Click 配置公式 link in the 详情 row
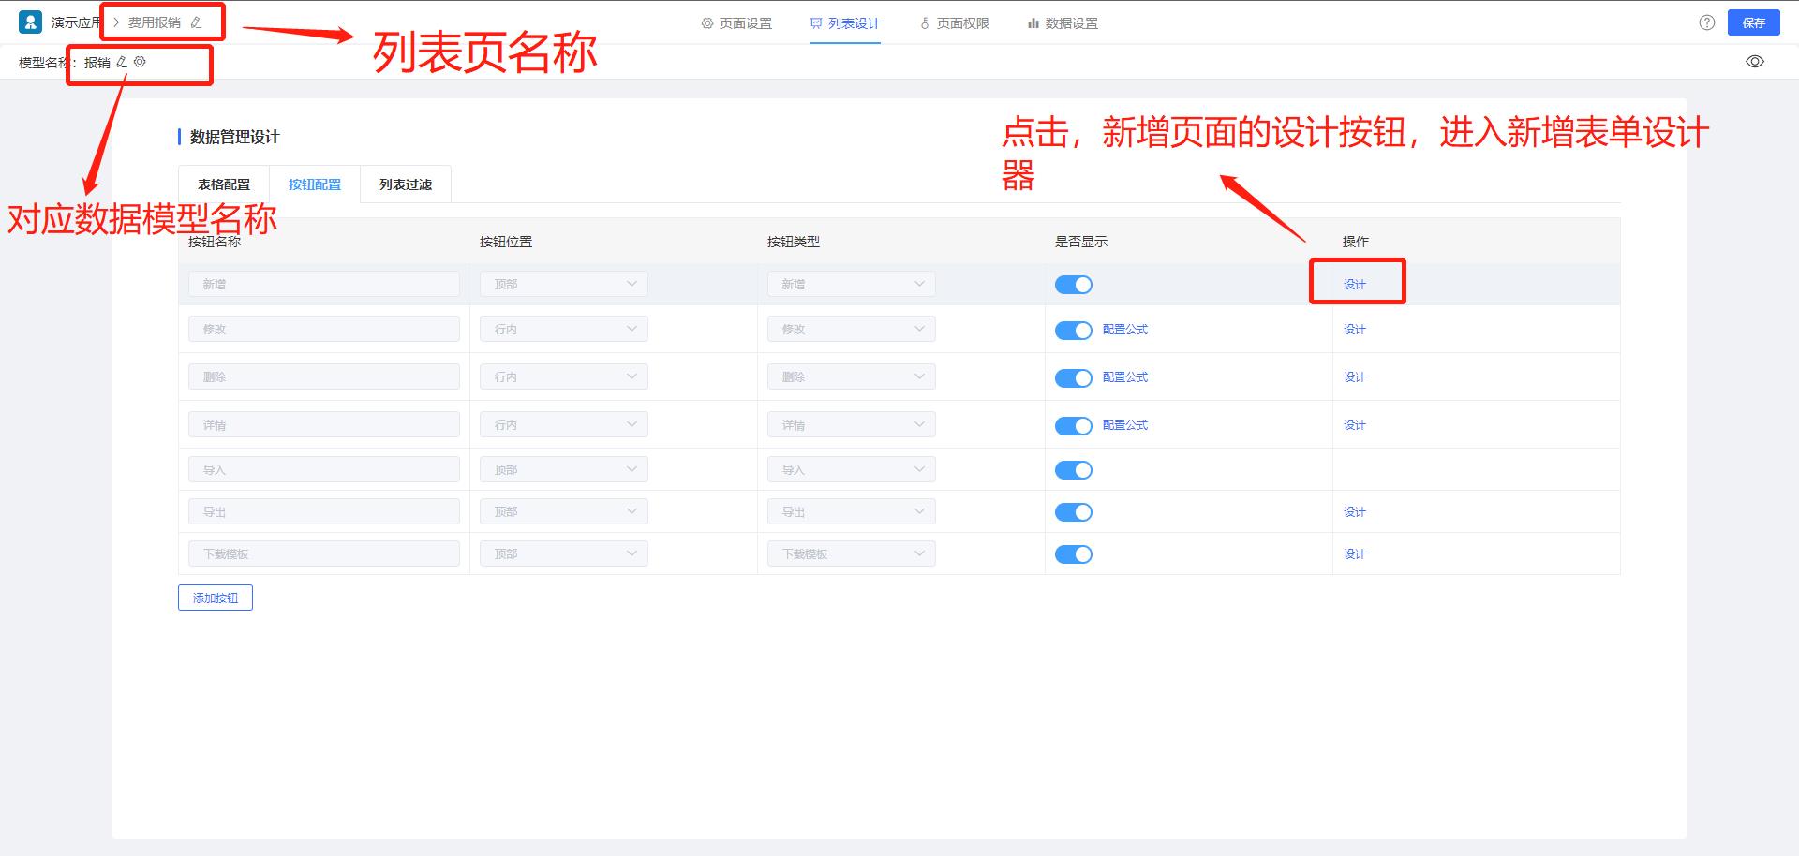The image size is (1799, 856). [x=1125, y=424]
